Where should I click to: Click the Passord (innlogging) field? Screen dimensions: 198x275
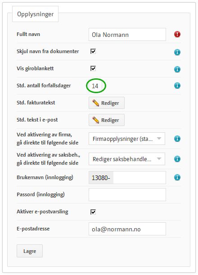[x=127, y=195]
